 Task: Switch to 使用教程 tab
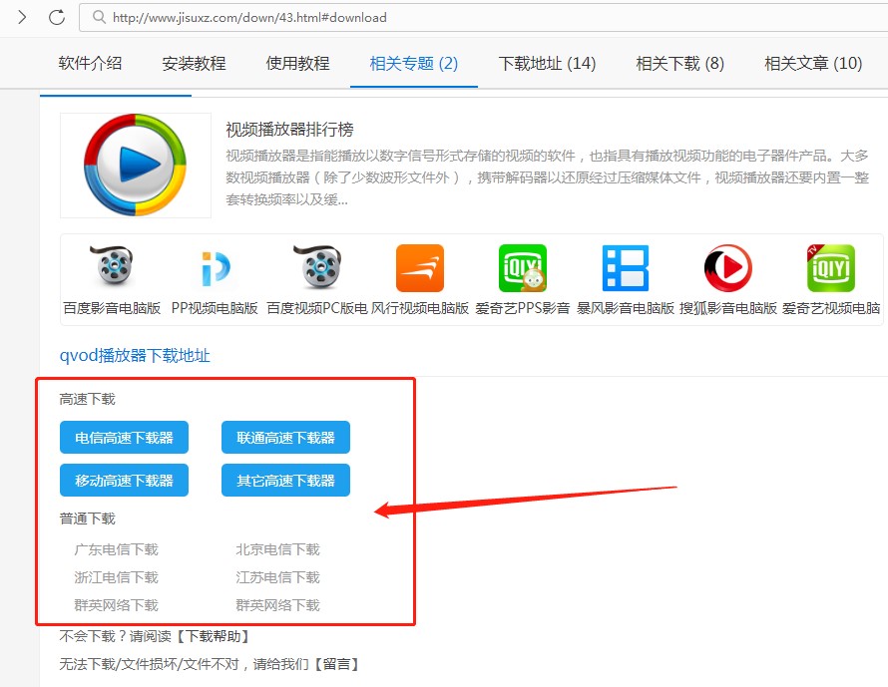(298, 63)
